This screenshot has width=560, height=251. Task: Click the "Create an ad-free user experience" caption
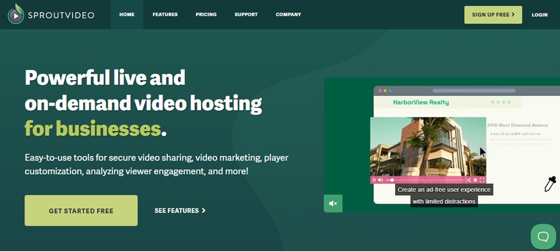444,189
